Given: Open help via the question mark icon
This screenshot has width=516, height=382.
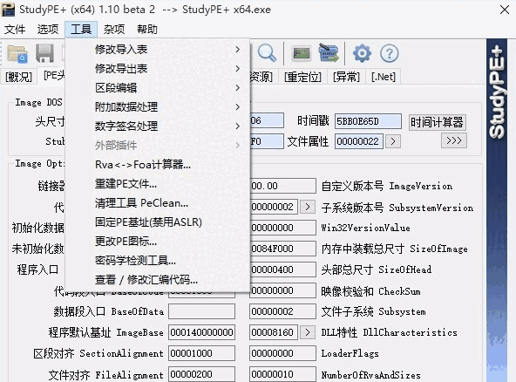Looking at the screenshot, I should [390, 53].
